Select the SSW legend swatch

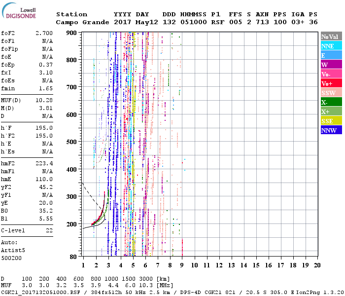[331, 93]
